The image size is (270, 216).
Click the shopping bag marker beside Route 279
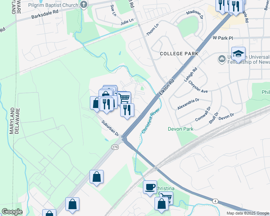point(97,177)
